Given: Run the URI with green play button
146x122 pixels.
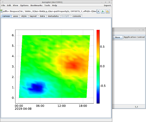Looking at the screenshot, I should pyautogui.click(x=103, y=11).
